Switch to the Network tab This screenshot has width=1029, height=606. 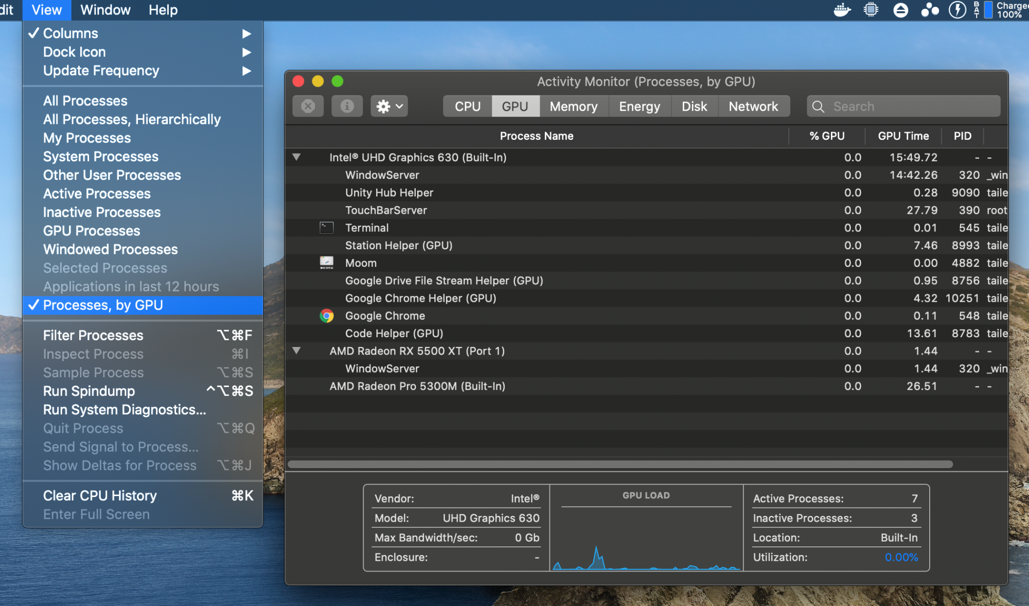click(x=753, y=106)
